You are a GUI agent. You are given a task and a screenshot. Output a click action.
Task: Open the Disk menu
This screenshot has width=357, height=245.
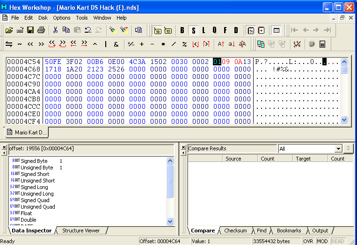pos(43,18)
